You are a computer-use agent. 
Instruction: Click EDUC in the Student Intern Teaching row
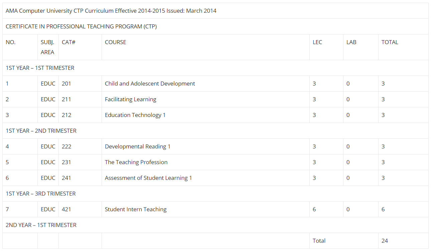coord(48,209)
